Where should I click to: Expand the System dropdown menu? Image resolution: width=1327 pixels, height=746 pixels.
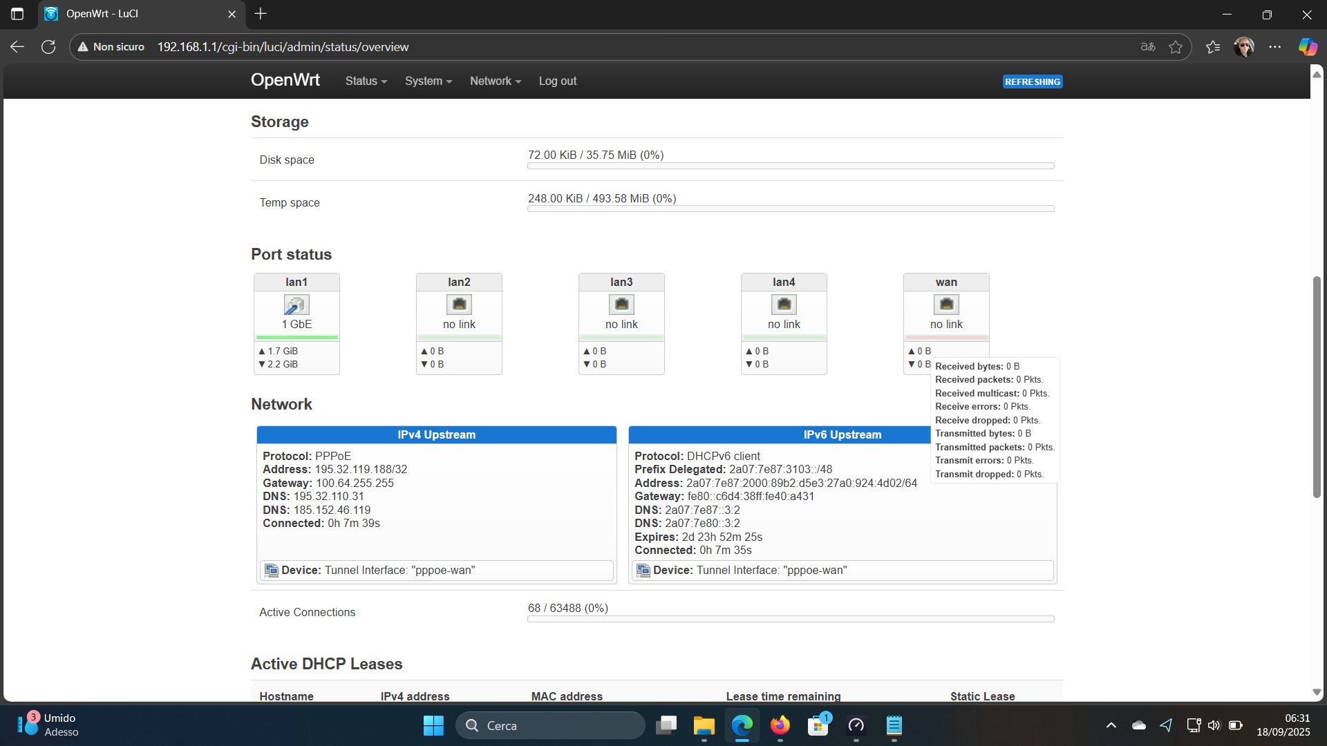point(428,81)
